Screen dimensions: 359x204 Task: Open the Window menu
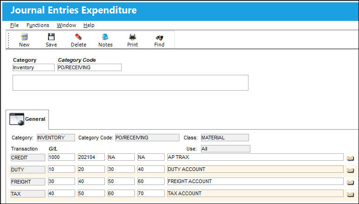pyautogui.click(x=66, y=25)
